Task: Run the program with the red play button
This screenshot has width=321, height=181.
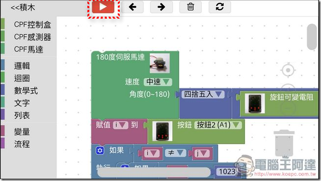Action: 103,7
